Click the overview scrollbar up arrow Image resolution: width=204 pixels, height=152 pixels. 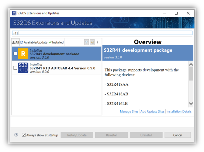point(191,64)
